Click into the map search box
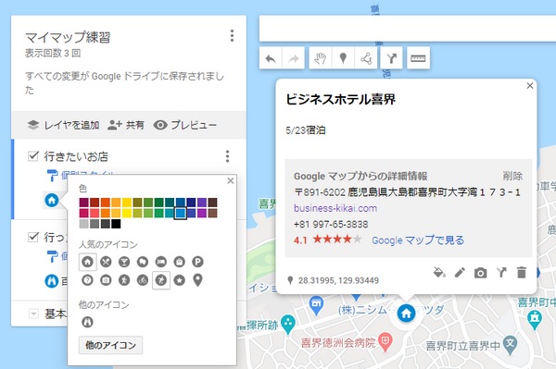Screen dimensions: 556x369 pyautogui.click(x=407, y=29)
